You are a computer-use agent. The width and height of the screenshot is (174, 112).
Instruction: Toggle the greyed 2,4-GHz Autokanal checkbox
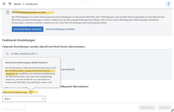7,54
